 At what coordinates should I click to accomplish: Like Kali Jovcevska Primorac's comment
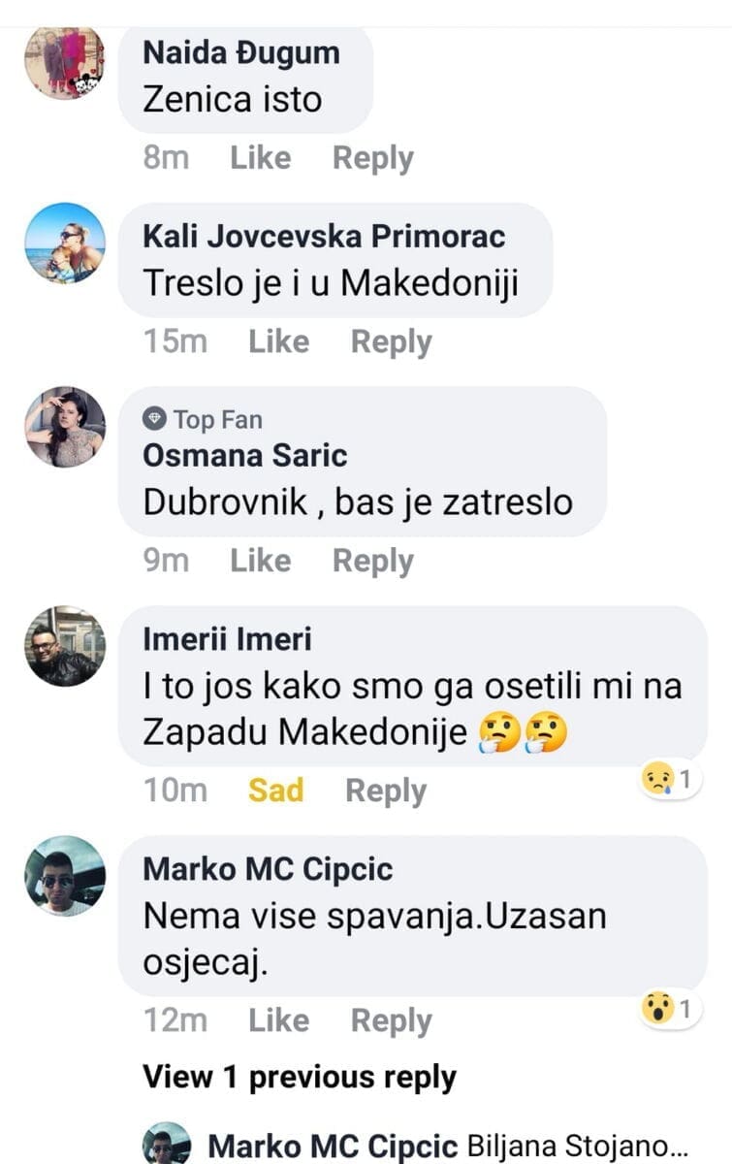click(x=278, y=341)
